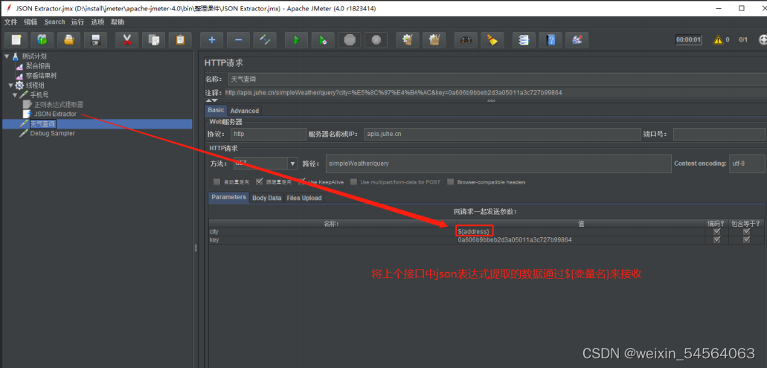Select the 天气查询 tree node
The height and width of the screenshot is (368, 767).
pyautogui.click(x=43, y=123)
